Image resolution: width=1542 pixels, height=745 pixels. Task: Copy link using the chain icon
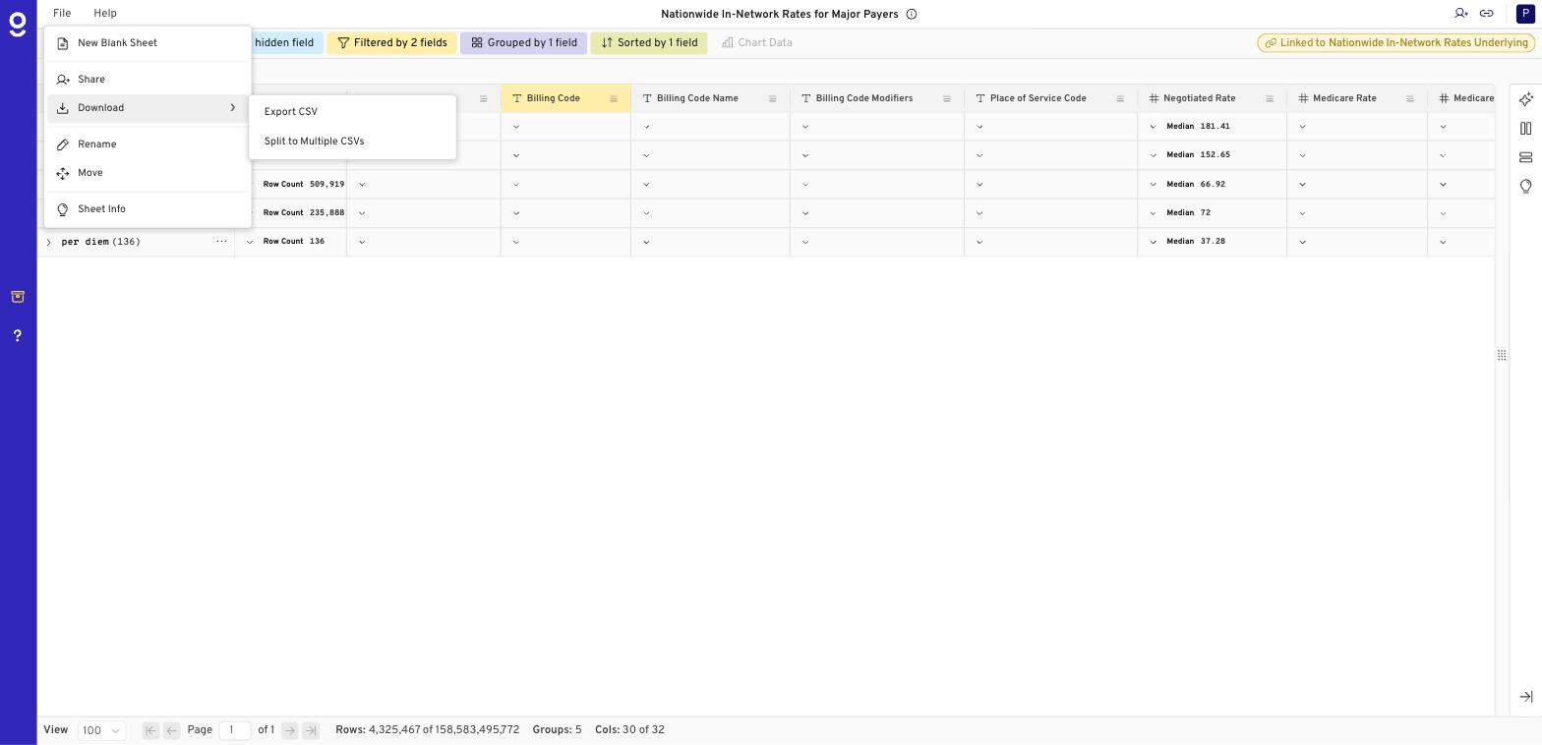tap(1487, 14)
